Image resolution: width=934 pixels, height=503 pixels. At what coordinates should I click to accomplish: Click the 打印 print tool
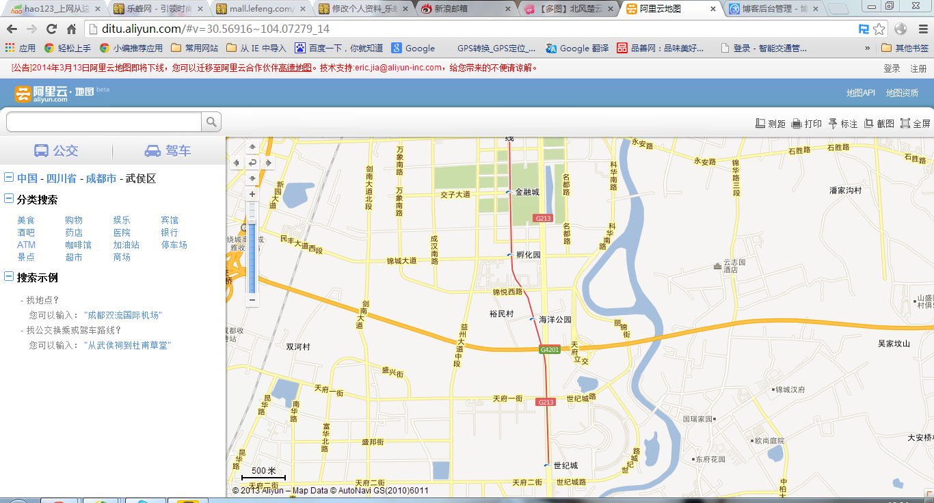point(807,124)
